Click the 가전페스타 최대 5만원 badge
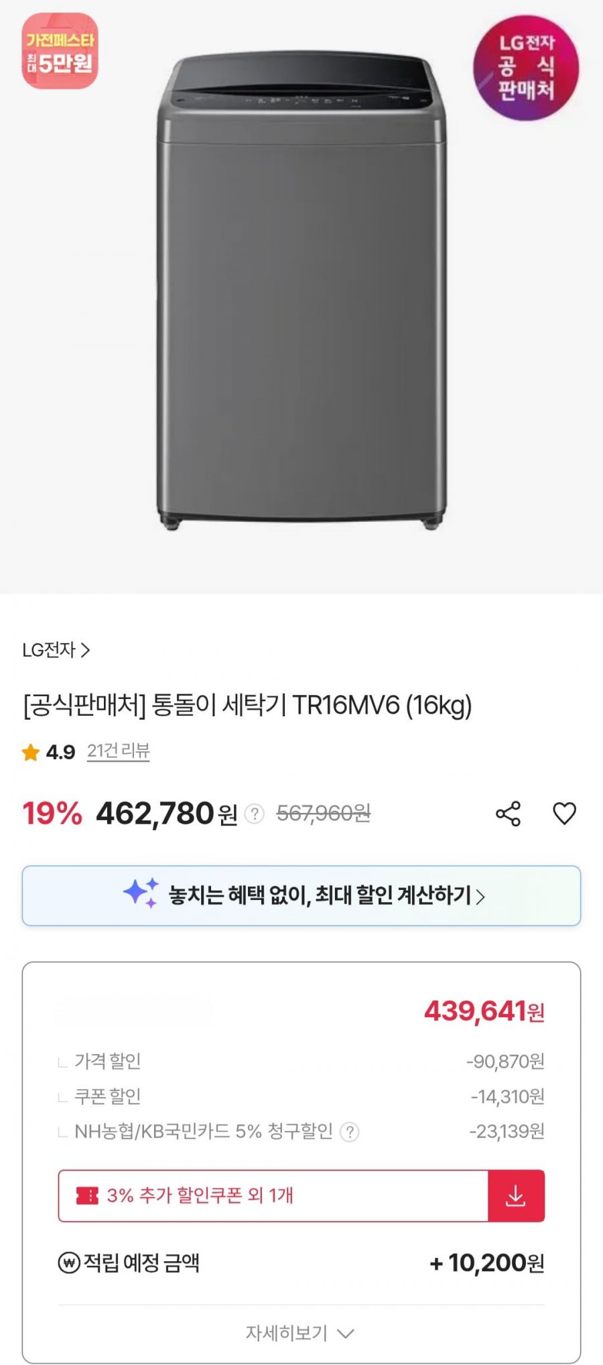Screen dimensions: 603x1365 pos(60,52)
